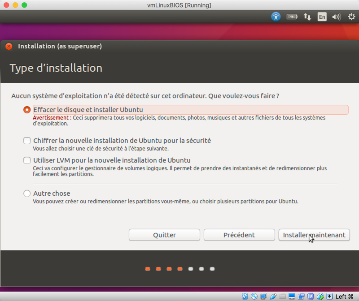Open the En keyboard layout indicator

[x=322, y=17]
